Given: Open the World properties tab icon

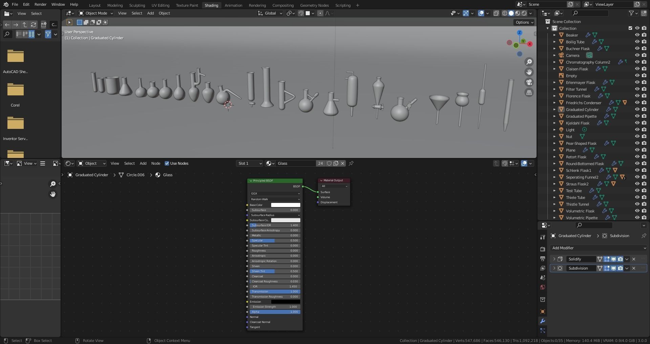Looking at the screenshot, I should pos(543,287).
